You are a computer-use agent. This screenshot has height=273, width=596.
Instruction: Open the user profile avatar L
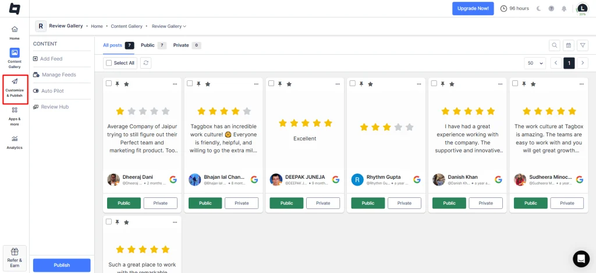tap(582, 8)
